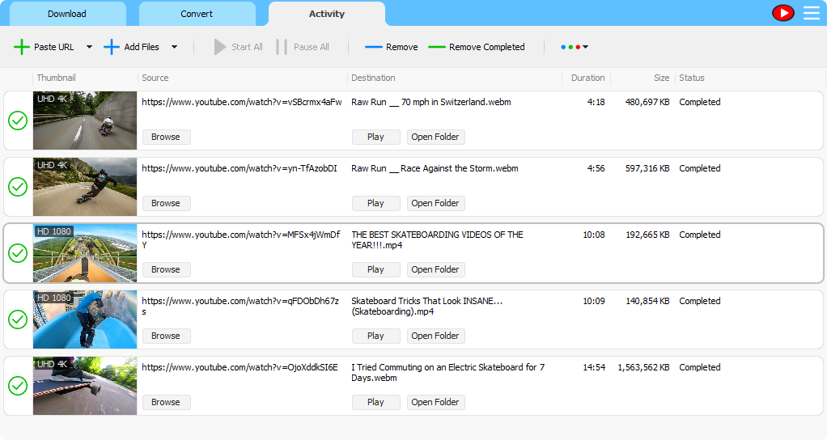This screenshot has height=440, width=827.
Task: Toggle green checkmark for Electric Skateboard row
Action: (18, 386)
